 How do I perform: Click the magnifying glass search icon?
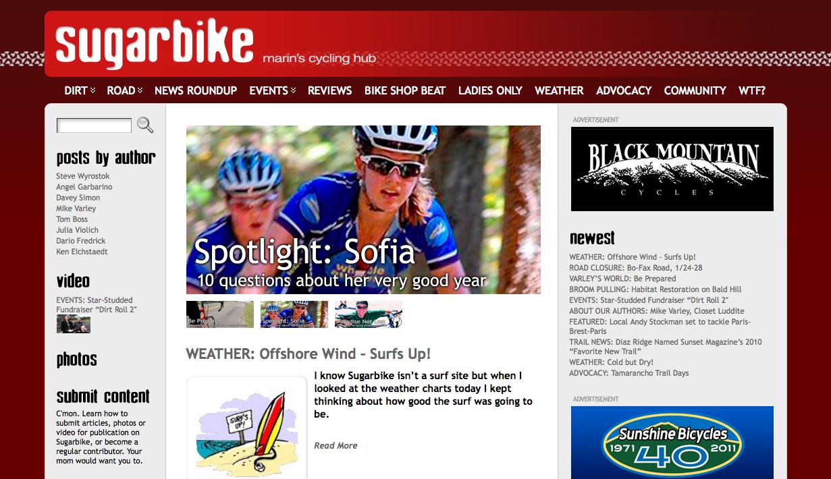point(145,125)
